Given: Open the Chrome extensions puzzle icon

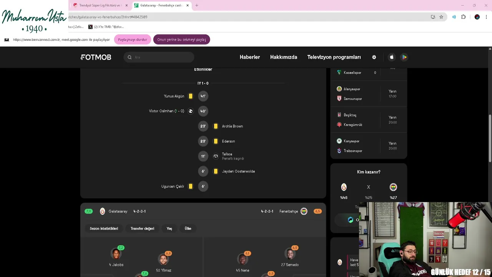Looking at the screenshot, I should click(463, 17).
